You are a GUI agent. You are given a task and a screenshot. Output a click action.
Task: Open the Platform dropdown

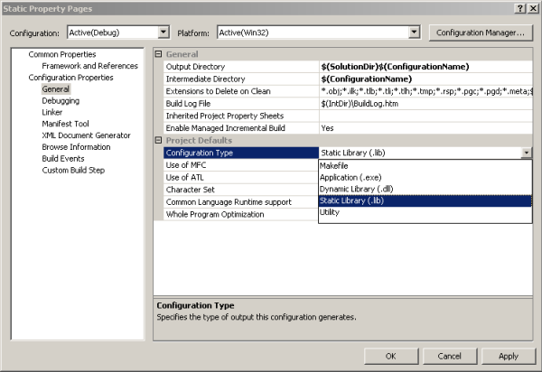coord(414,33)
